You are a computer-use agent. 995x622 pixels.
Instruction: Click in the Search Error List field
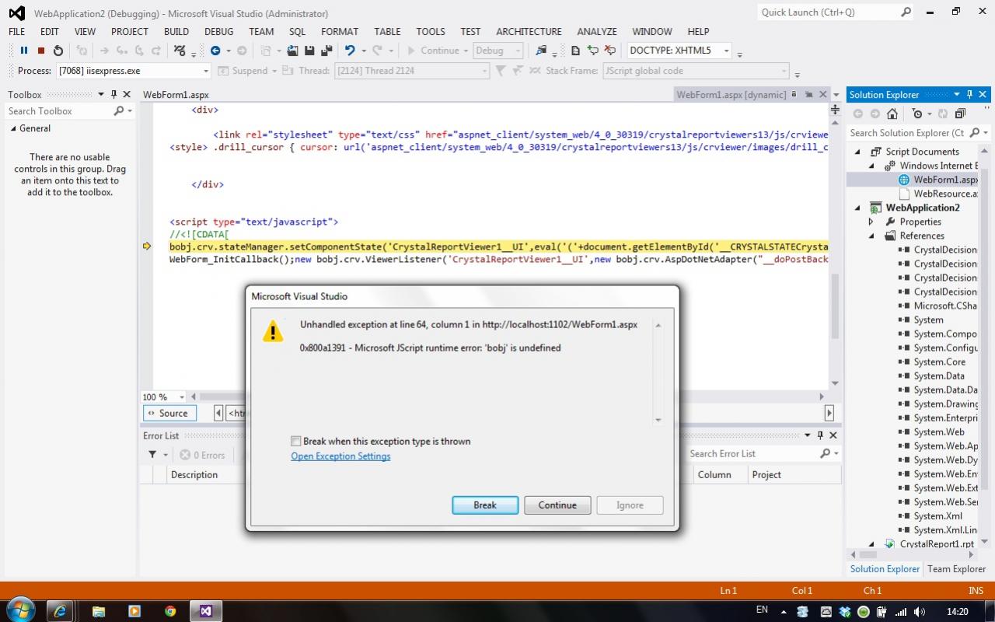pyautogui.click(x=751, y=453)
